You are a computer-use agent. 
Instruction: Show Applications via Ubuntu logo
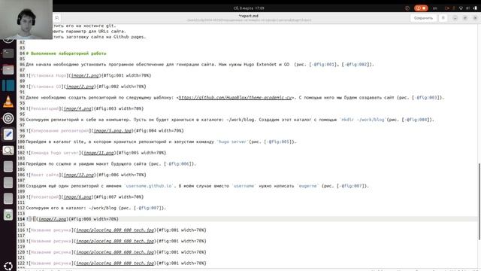pyautogui.click(x=8, y=266)
